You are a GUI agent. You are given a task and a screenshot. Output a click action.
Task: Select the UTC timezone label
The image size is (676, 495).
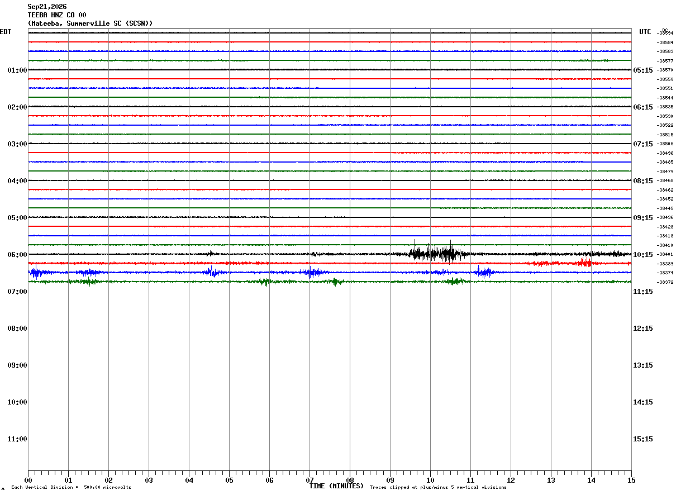pos(645,32)
